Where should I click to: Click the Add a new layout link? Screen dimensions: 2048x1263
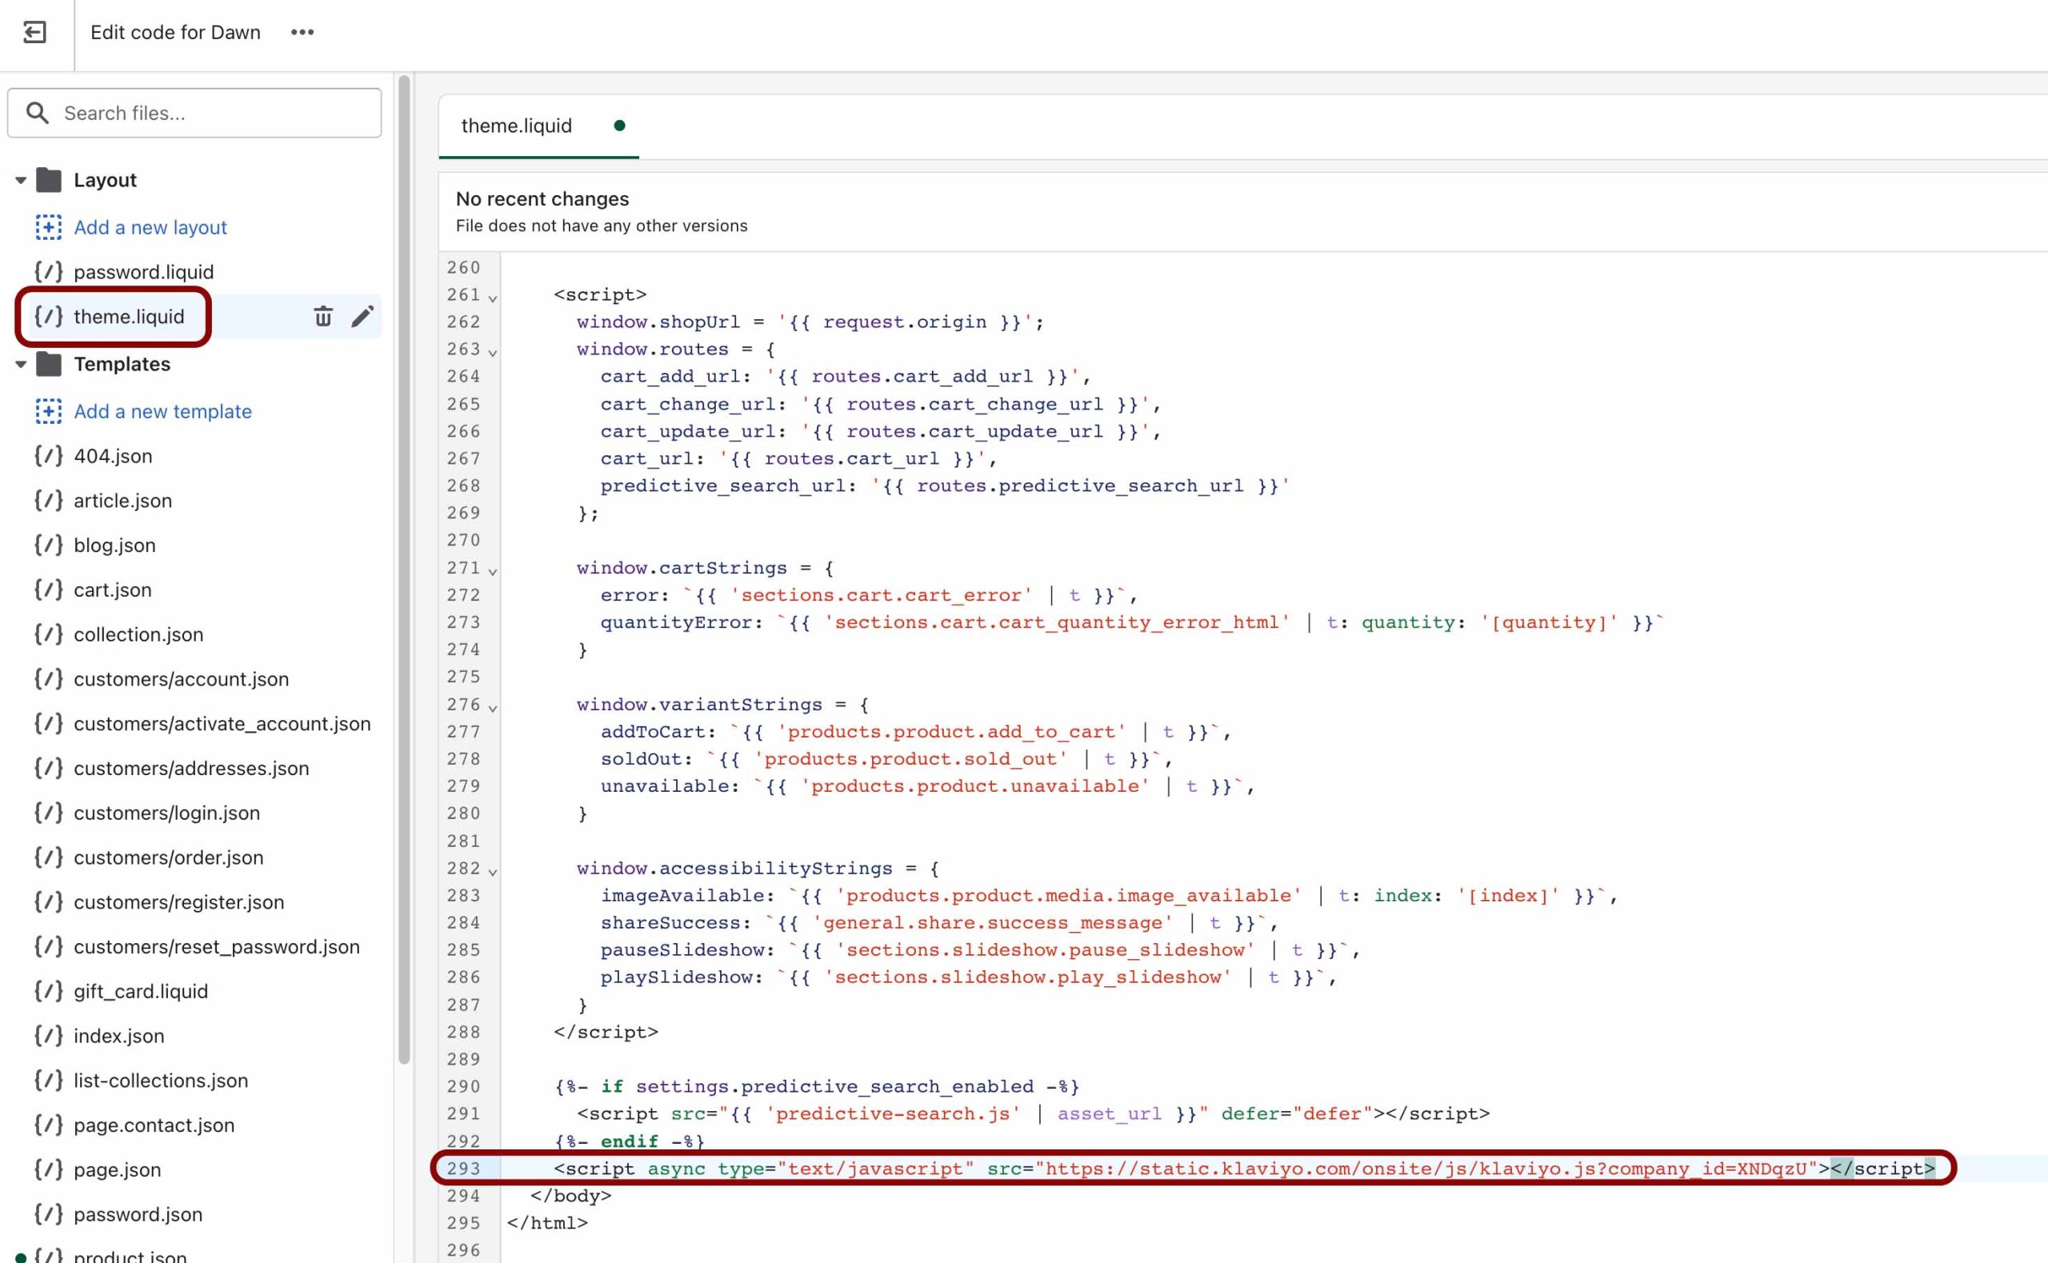click(x=150, y=227)
